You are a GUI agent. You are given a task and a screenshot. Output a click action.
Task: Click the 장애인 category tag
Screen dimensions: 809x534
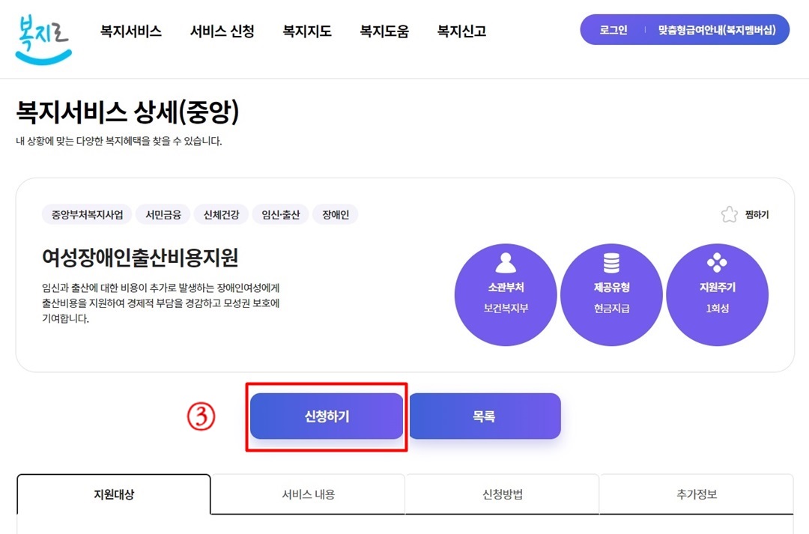click(x=335, y=213)
